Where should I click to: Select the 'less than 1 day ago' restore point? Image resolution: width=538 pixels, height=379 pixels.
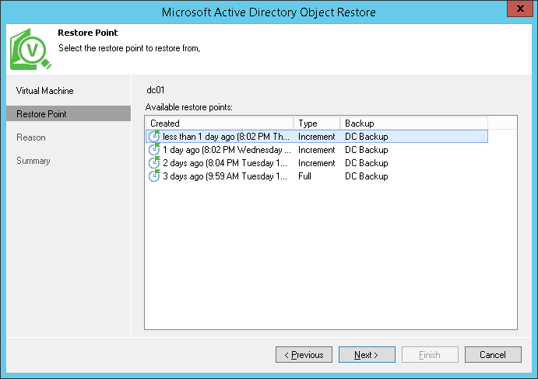pyautogui.click(x=227, y=137)
